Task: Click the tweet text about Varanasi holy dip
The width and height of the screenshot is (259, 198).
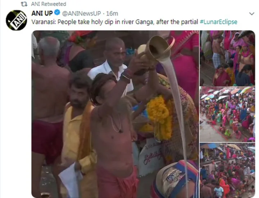Action: (x=134, y=22)
